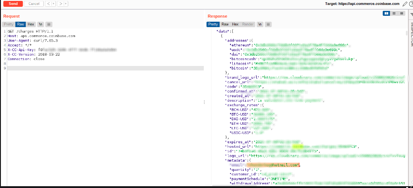The height and width of the screenshot is (188, 413).
Task: Click the "description" line
Action: pyautogui.click(x=276, y=101)
